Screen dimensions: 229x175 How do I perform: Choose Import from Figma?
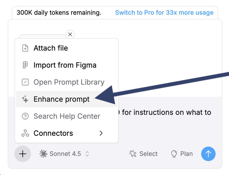[65, 65]
